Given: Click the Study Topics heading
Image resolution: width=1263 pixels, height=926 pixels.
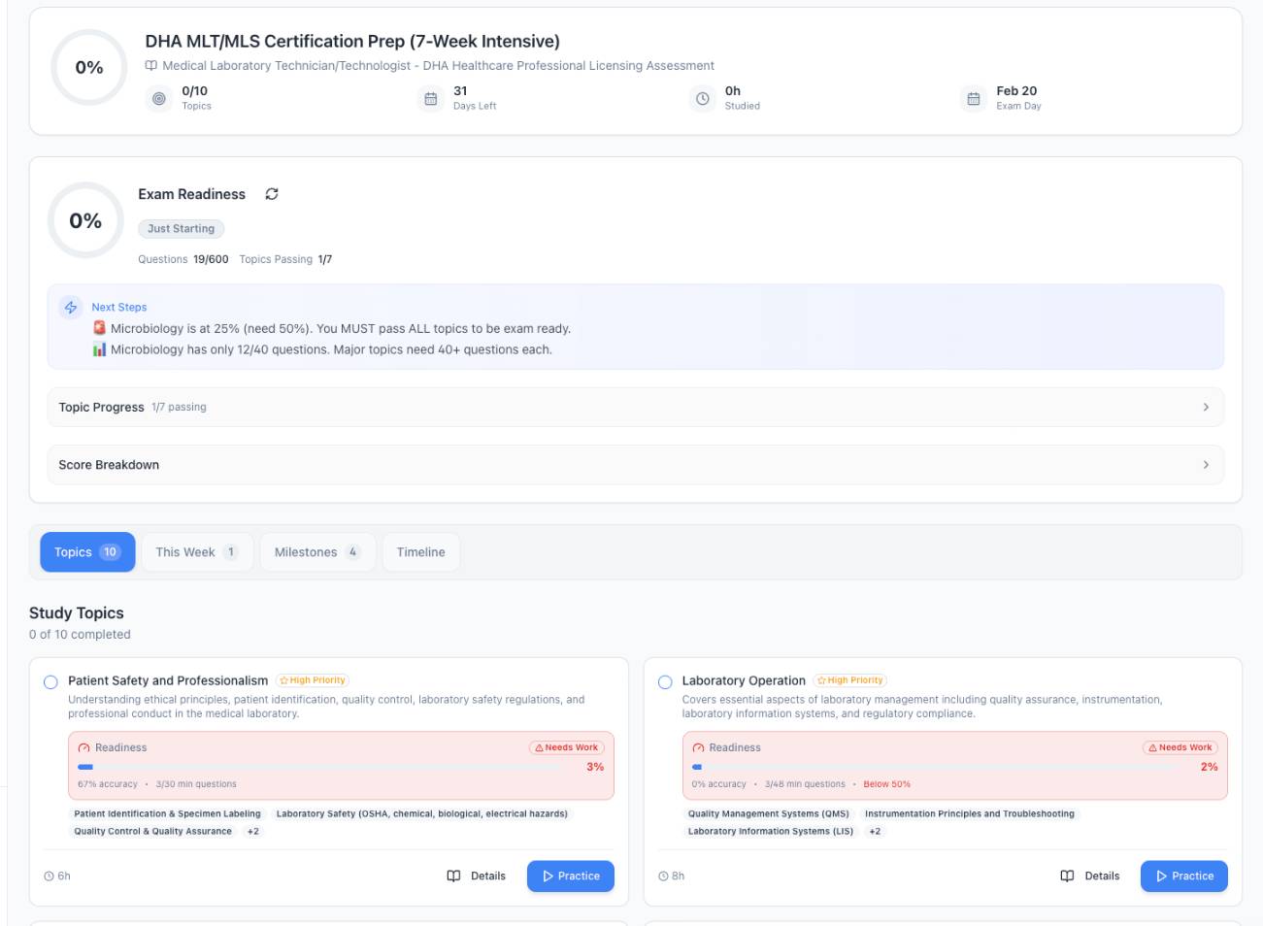Looking at the screenshot, I should pos(77,613).
